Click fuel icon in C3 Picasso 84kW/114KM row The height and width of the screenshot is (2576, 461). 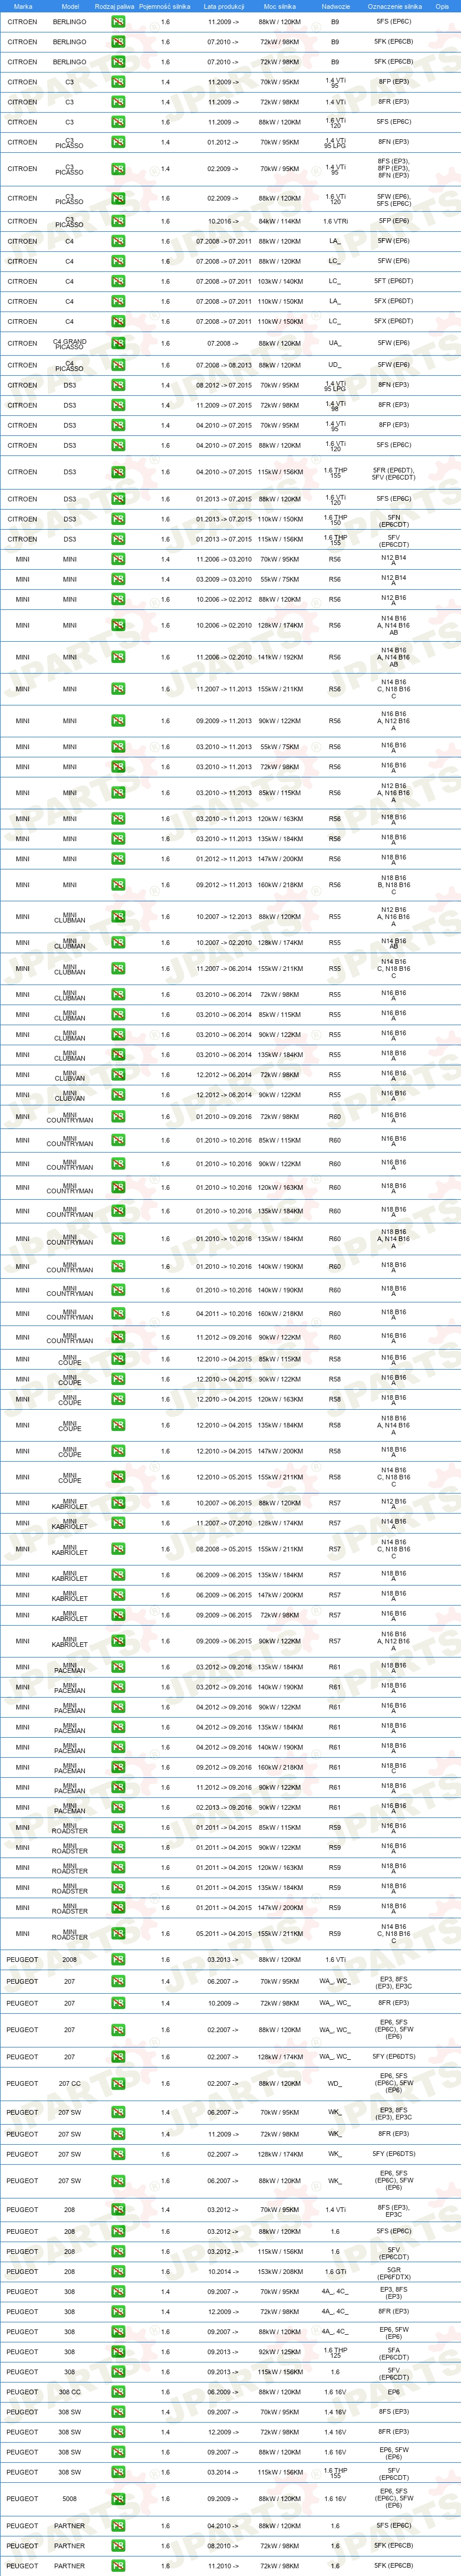point(118,221)
